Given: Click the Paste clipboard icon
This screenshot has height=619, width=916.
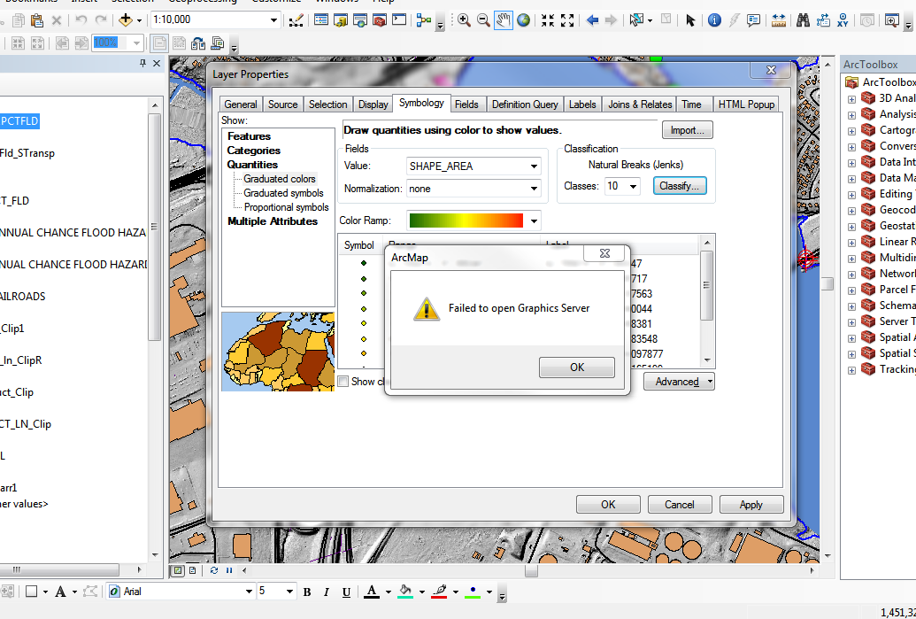Looking at the screenshot, I should click(37, 20).
